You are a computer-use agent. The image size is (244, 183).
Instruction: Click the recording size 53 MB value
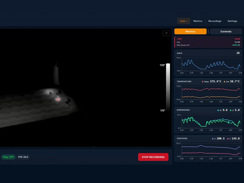pos(237,42)
